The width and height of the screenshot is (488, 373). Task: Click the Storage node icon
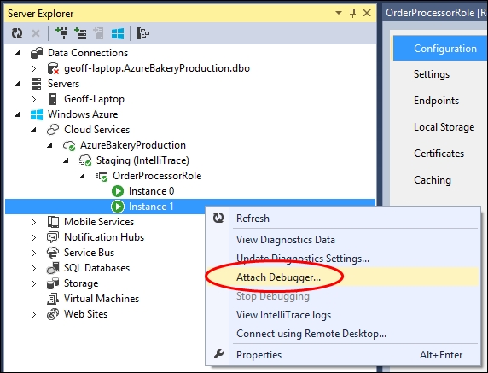point(53,283)
